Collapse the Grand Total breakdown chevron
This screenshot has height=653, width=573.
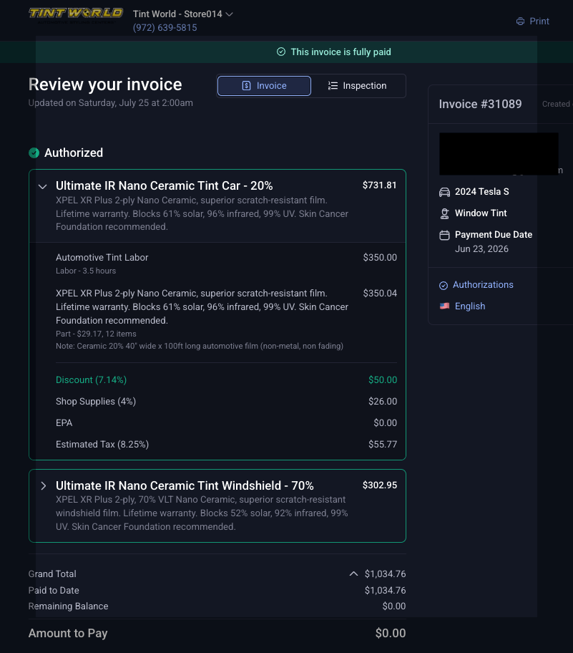353,574
